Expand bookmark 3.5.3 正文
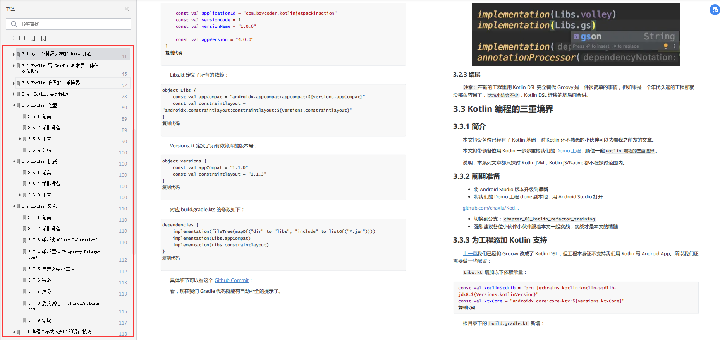Viewport: 720px width, 340px height. (20, 139)
